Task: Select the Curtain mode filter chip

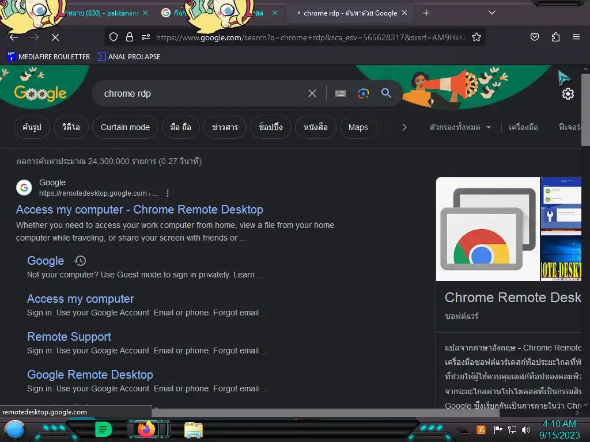Action: [125, 127]
